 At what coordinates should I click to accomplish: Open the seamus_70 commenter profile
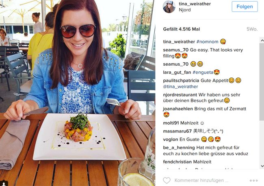pos(175,50)
